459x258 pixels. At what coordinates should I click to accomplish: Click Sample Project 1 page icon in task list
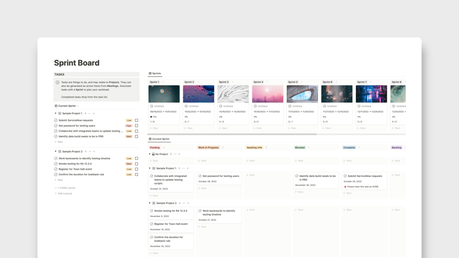60,114
